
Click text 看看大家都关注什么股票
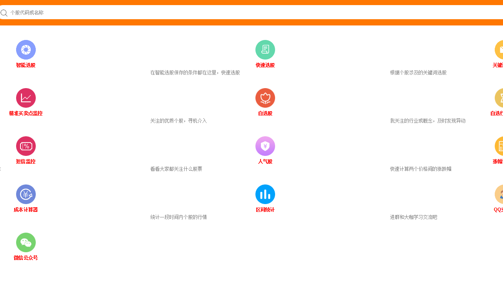pyautogui.click(x=176, y=169)
